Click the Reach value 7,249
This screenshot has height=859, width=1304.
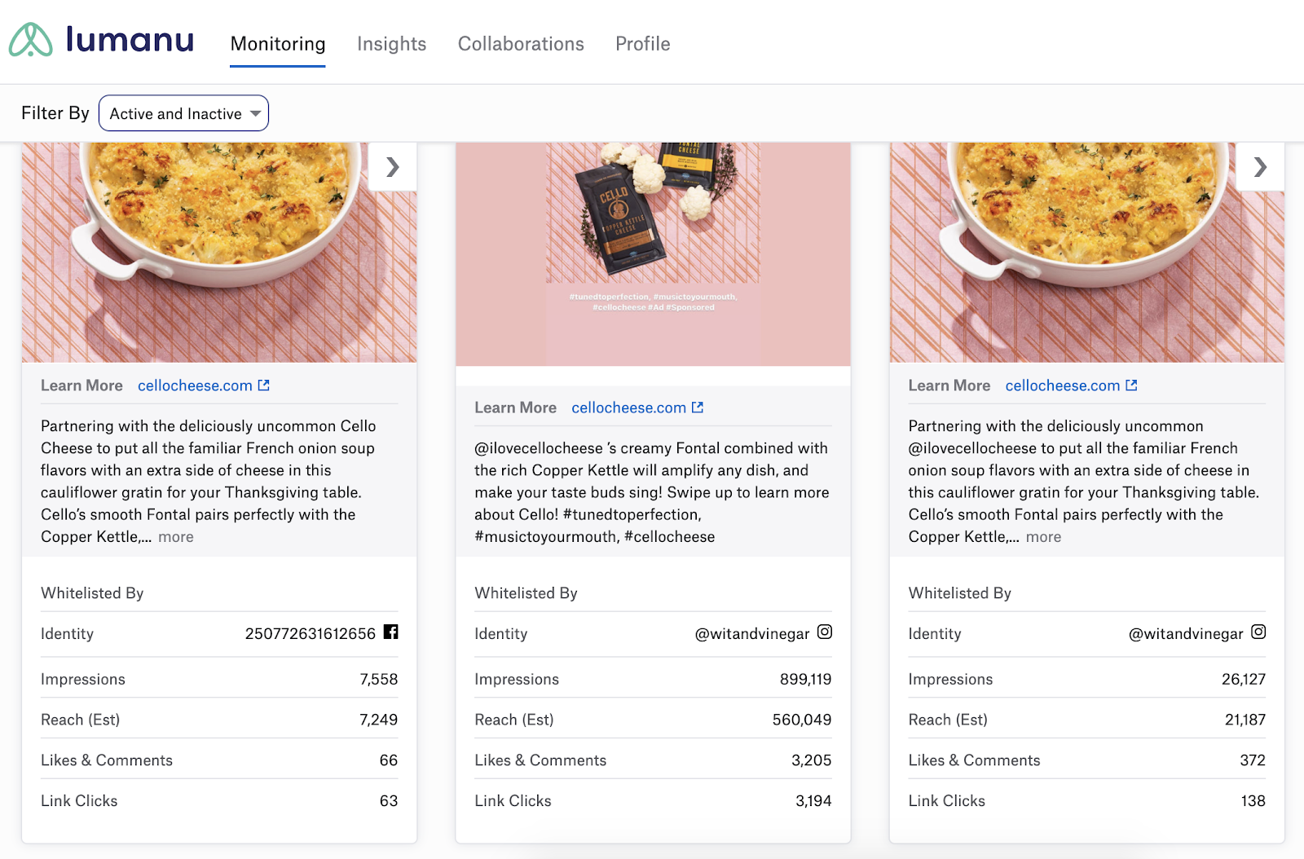point(379,720)
